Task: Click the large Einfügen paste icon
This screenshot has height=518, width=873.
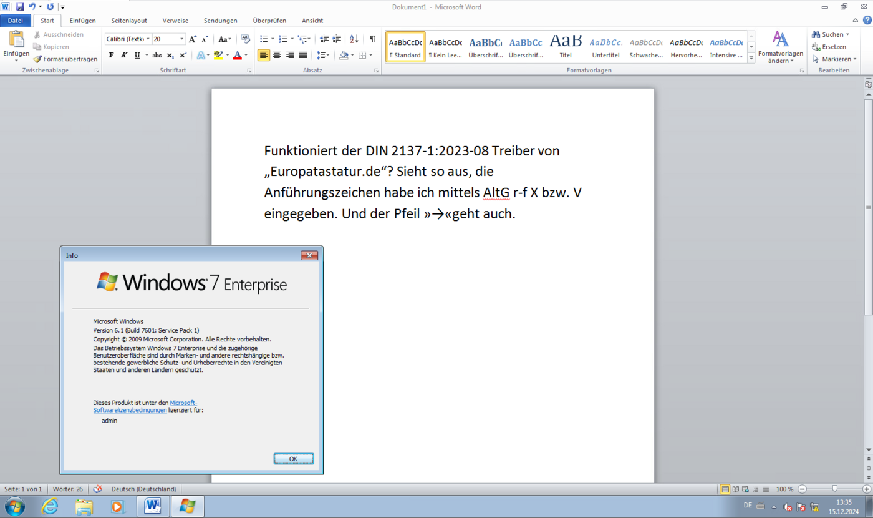Action: tap(16, 39)
